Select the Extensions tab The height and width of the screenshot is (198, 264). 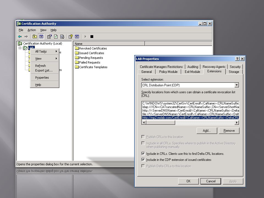click(214, 71)
